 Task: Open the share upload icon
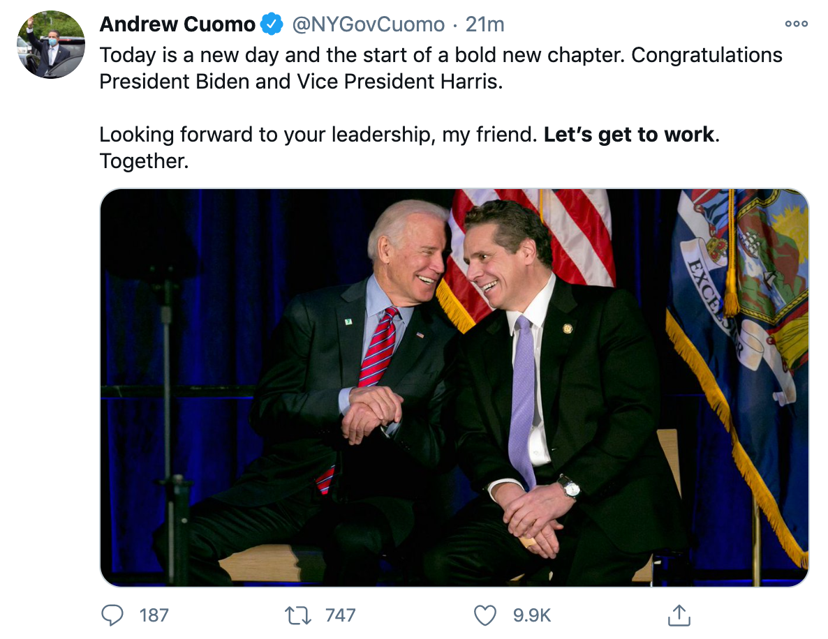click(679, 615)
